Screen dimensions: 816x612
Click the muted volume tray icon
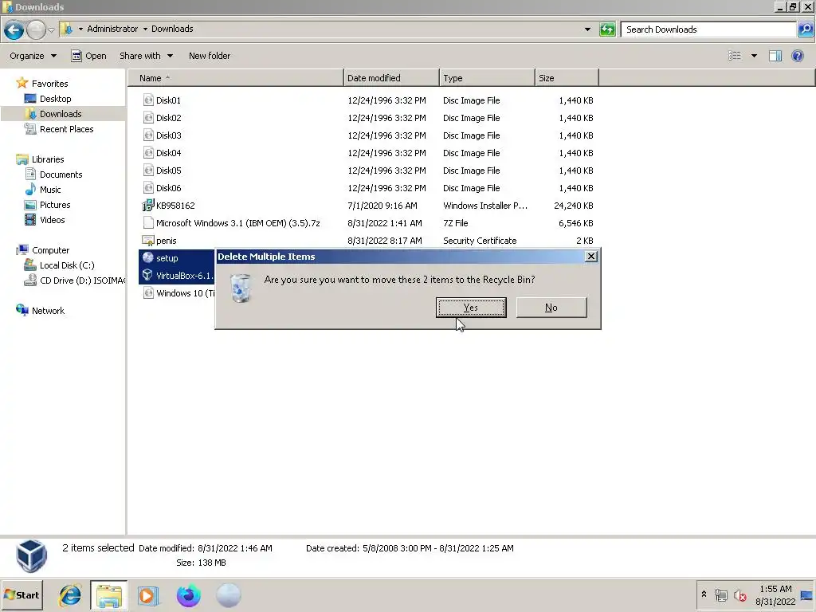pos(739,594)
